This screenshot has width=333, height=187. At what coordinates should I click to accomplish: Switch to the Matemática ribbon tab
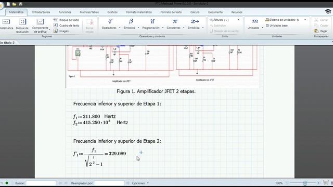tap(16, 12)
